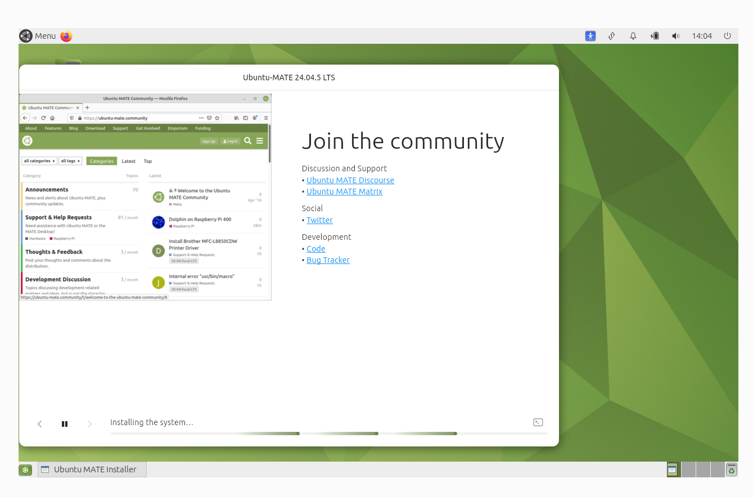Click the installation progress bar

pos(329,434)
